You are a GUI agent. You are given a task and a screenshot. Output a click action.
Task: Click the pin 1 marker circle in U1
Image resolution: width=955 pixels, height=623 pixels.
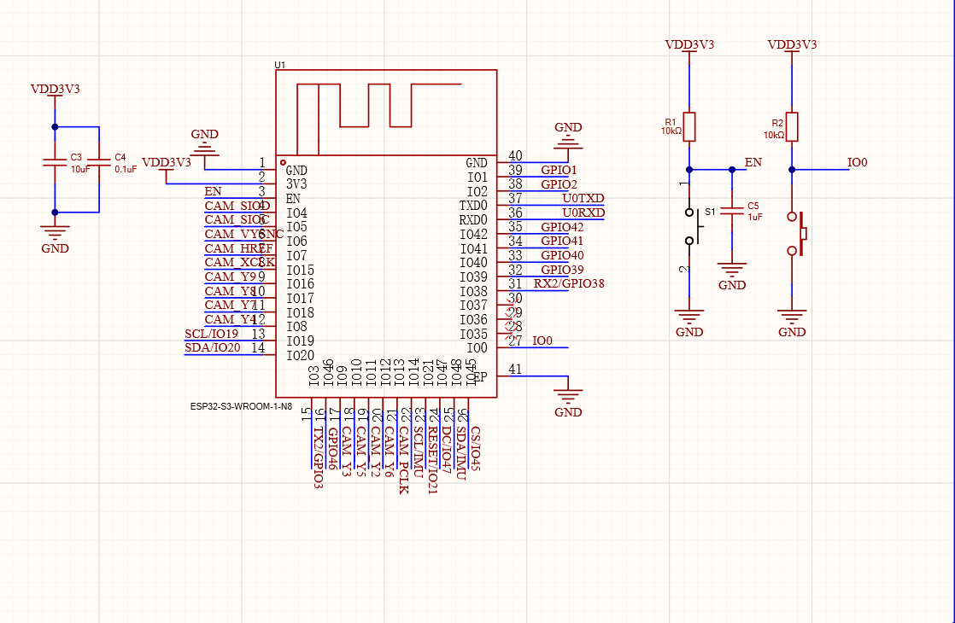[x=283, y=162]
